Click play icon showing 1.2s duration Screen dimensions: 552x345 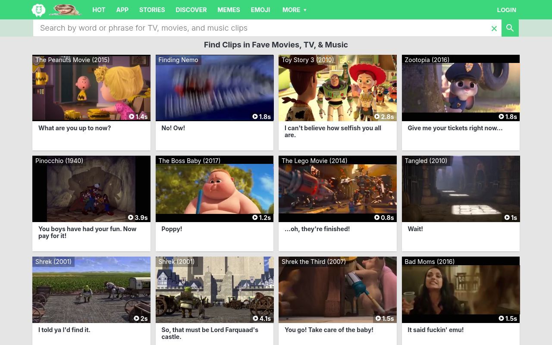click(x=255, y=217)
